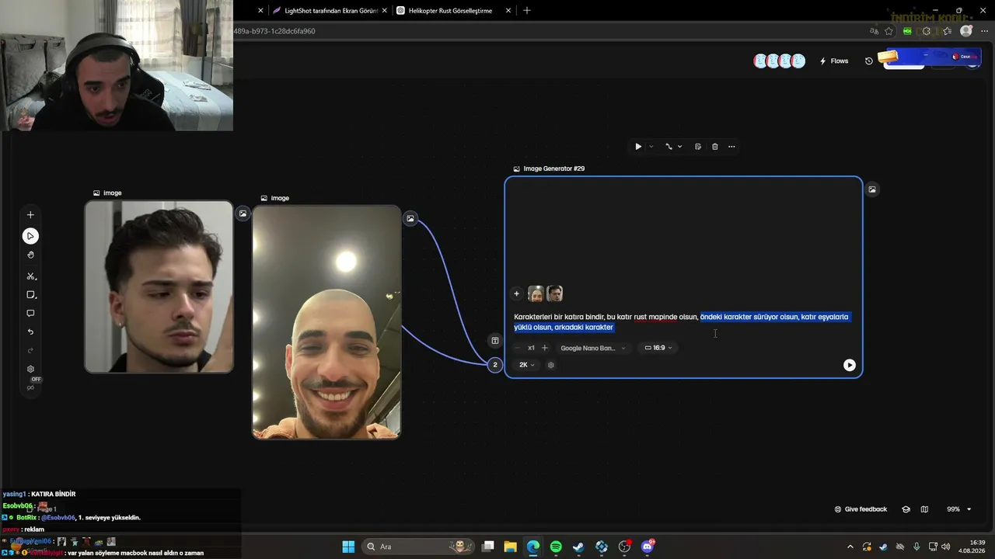Redo the last undone canvas action
Viewport: 995px width, 559px height.
[x=30, y=351]
